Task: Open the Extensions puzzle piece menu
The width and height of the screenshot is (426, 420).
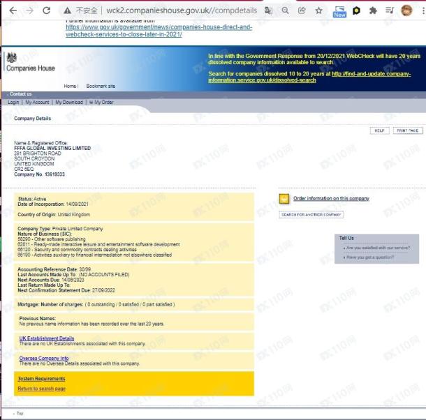Action: pos(373,10)
